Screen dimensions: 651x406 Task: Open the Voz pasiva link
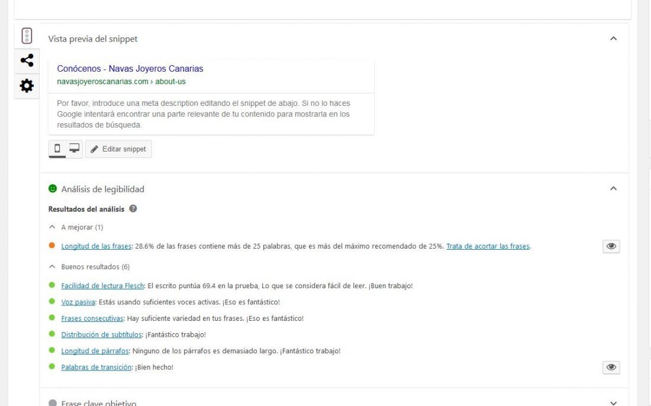coord(78,302)
